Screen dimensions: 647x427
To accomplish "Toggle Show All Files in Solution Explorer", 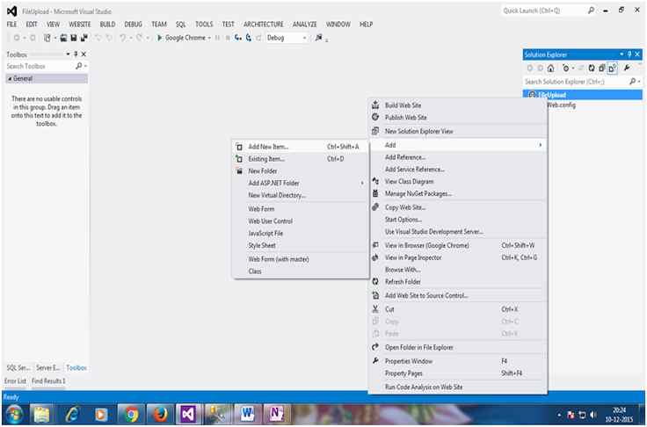I will coord(613,68).
